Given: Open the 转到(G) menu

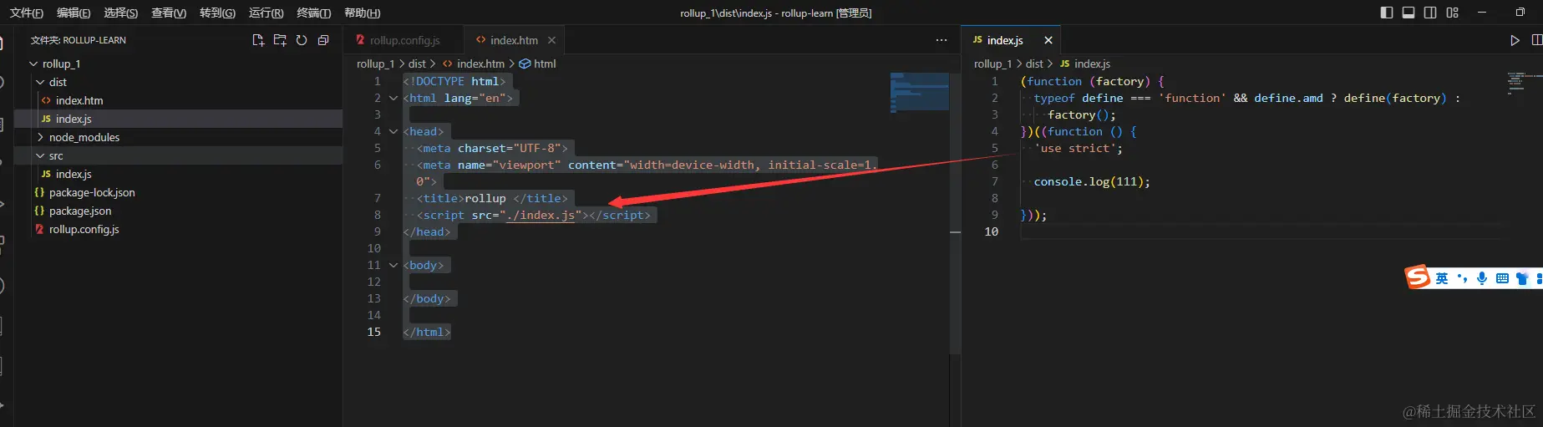Looking at the screenshot, I should click(217, 13).
